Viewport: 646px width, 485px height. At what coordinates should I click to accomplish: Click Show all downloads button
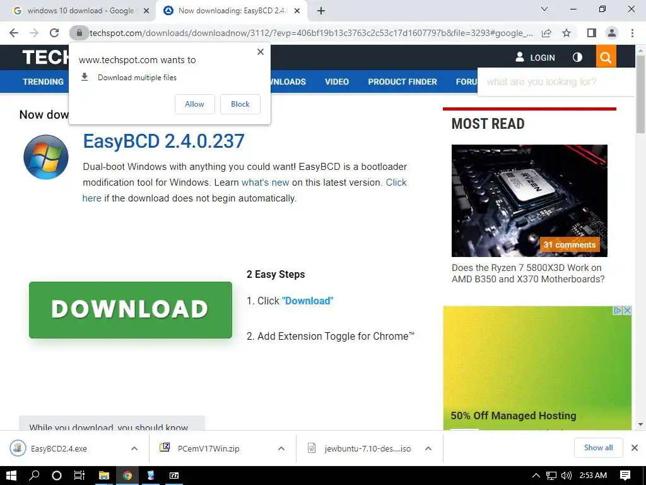[598, 448]
